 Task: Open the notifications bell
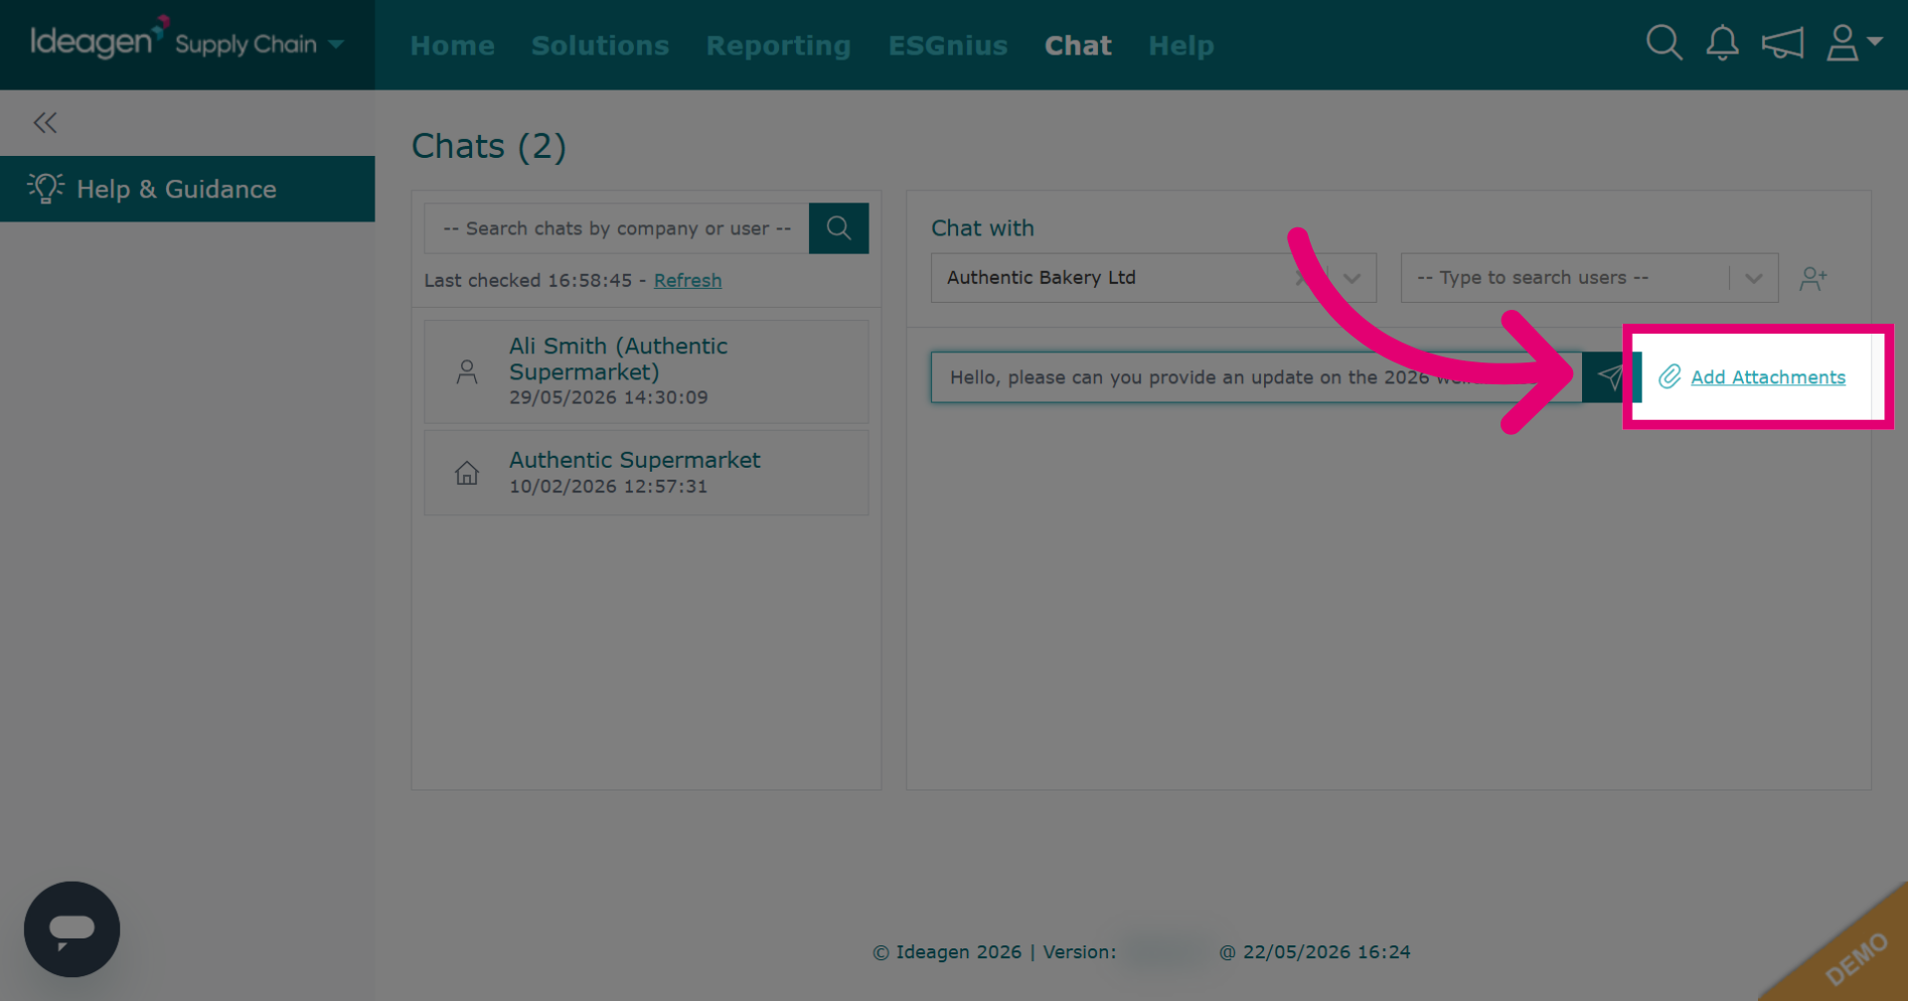(1722, 44)
